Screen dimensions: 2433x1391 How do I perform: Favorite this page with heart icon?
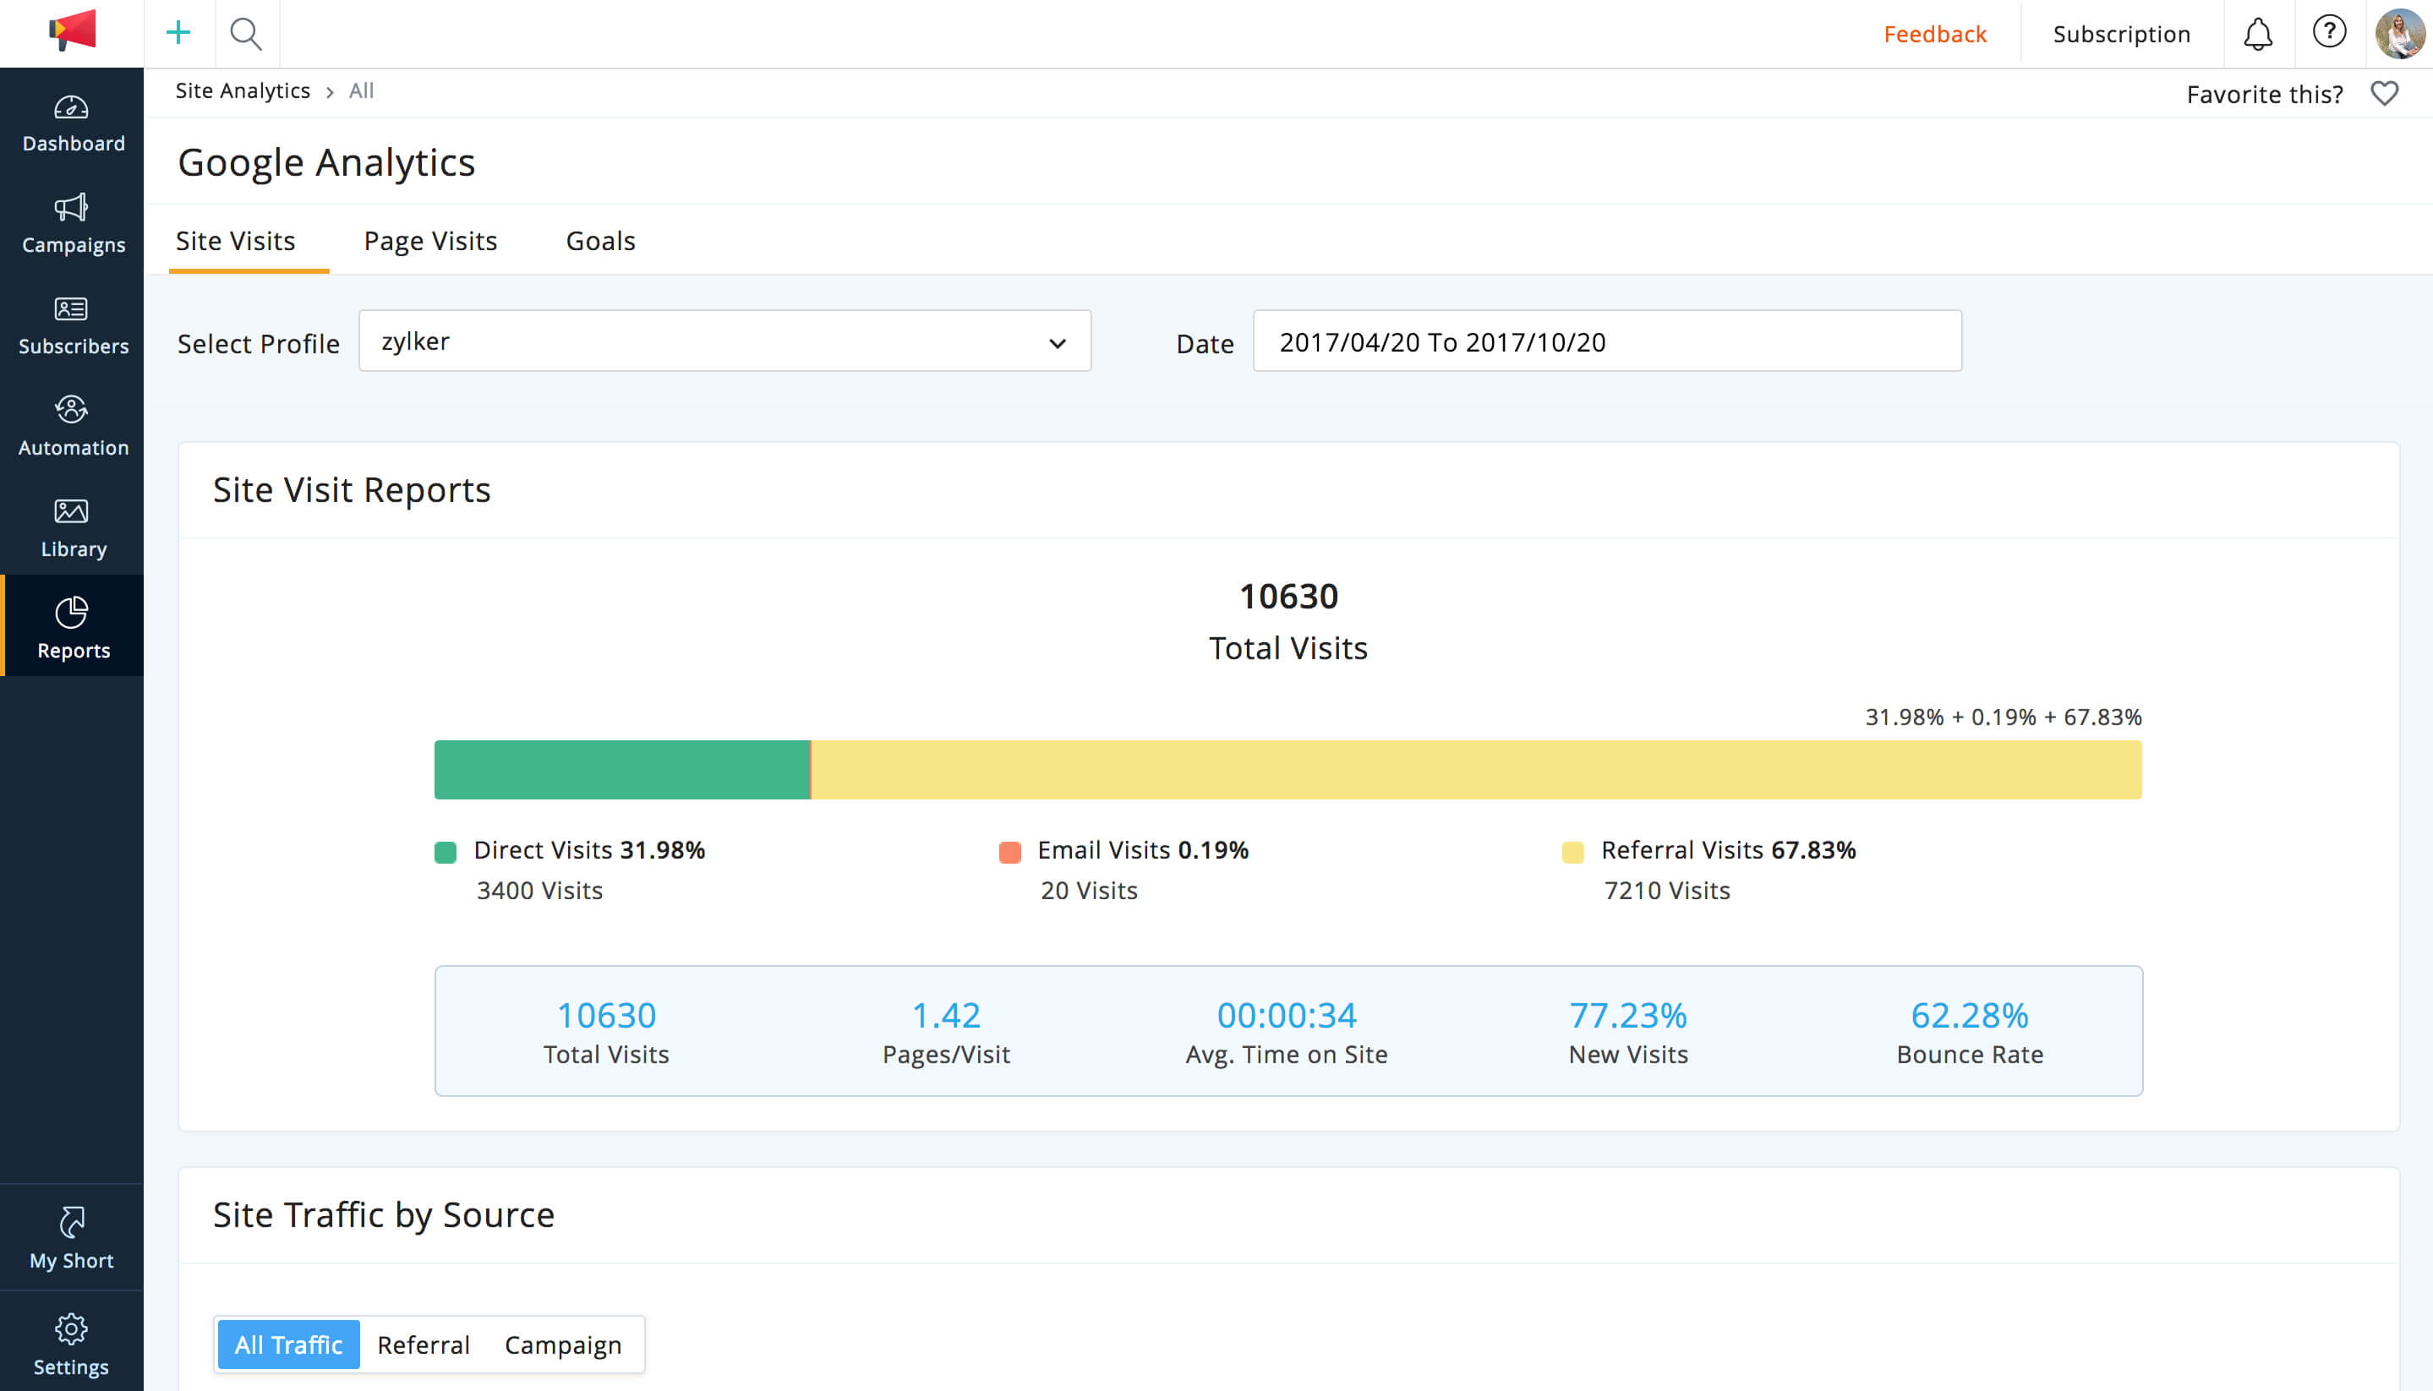(x=2384, y=94)
